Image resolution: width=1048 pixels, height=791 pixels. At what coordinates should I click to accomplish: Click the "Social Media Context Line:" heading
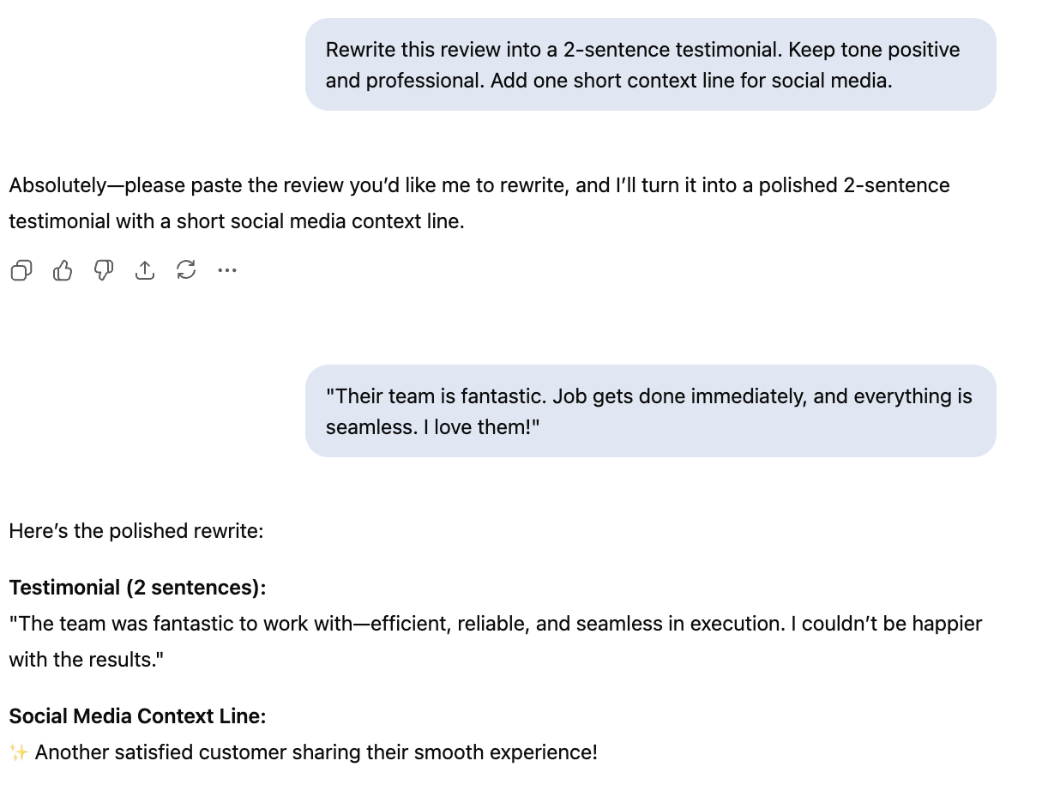pyautogui.click(x=137, y=716)
